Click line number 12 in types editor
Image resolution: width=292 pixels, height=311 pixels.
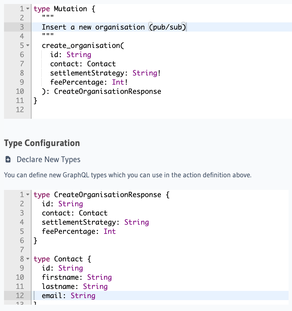click(x=20, y=296)
